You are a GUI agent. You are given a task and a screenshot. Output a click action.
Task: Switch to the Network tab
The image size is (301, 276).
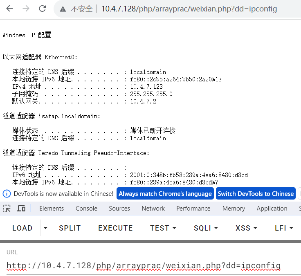(153, 209)
